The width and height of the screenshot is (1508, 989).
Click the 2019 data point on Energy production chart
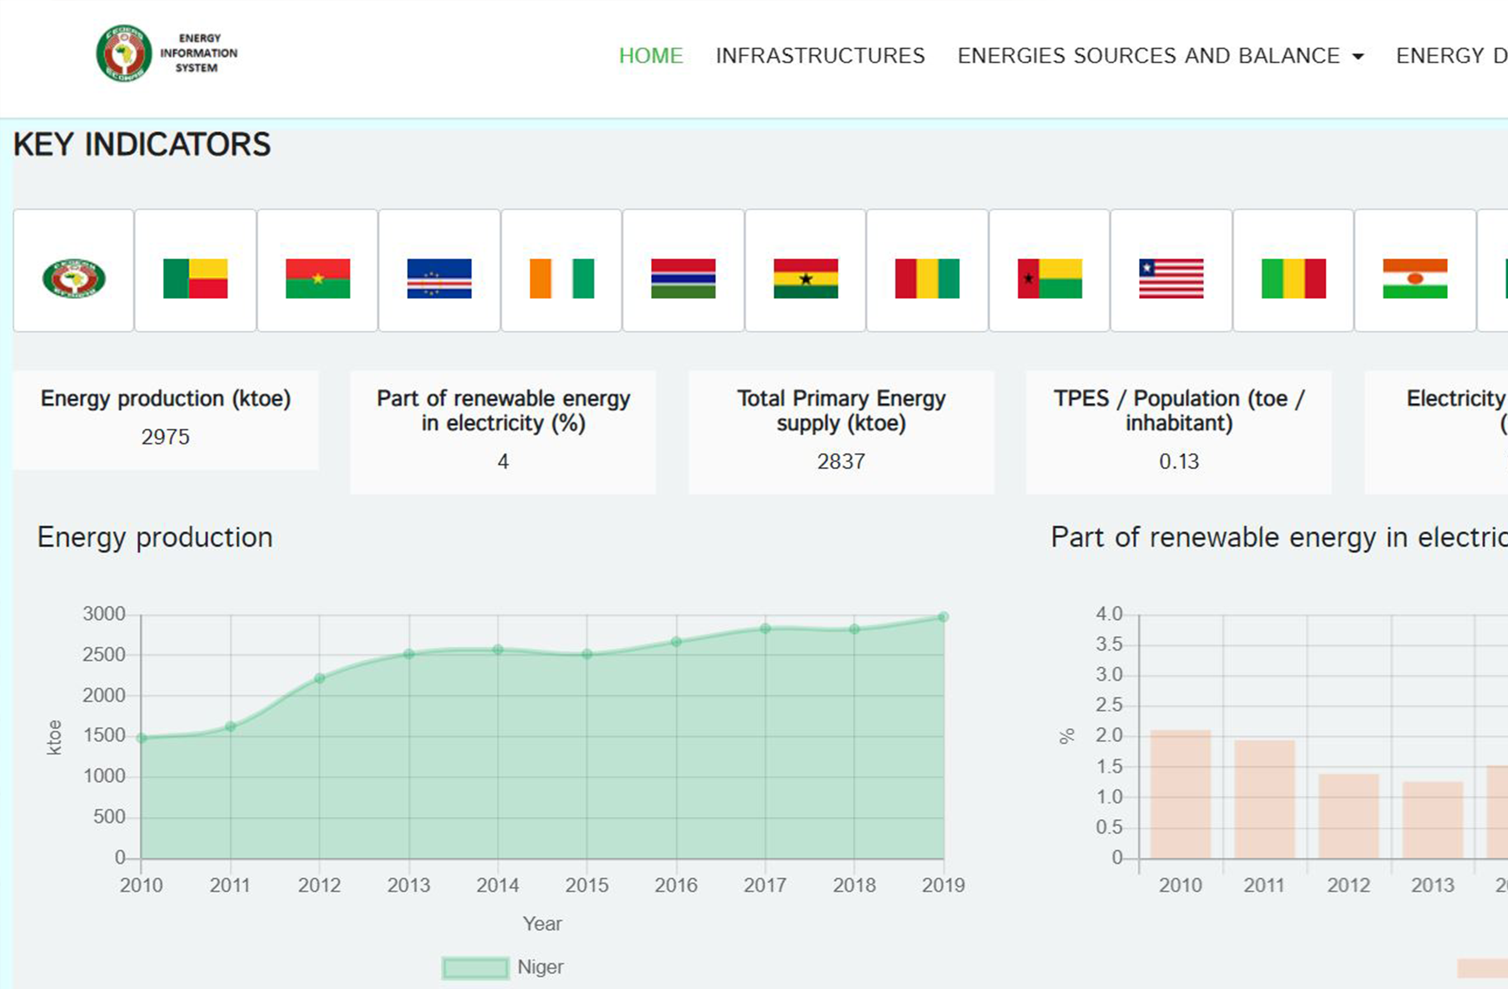coord(943,617)
